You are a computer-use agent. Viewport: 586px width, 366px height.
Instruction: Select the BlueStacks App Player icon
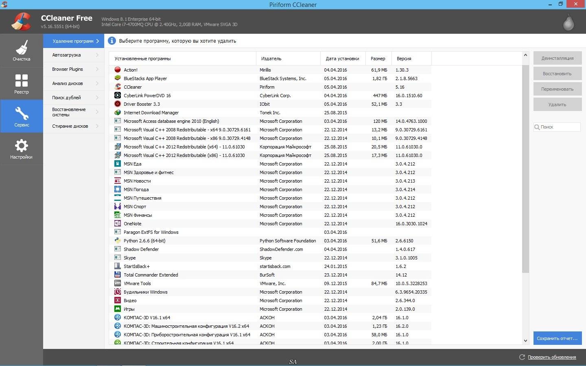[118, 78]
